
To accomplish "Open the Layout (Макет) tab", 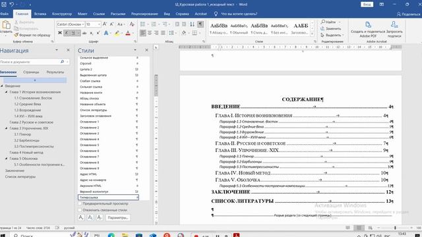I will click(82, 14).
